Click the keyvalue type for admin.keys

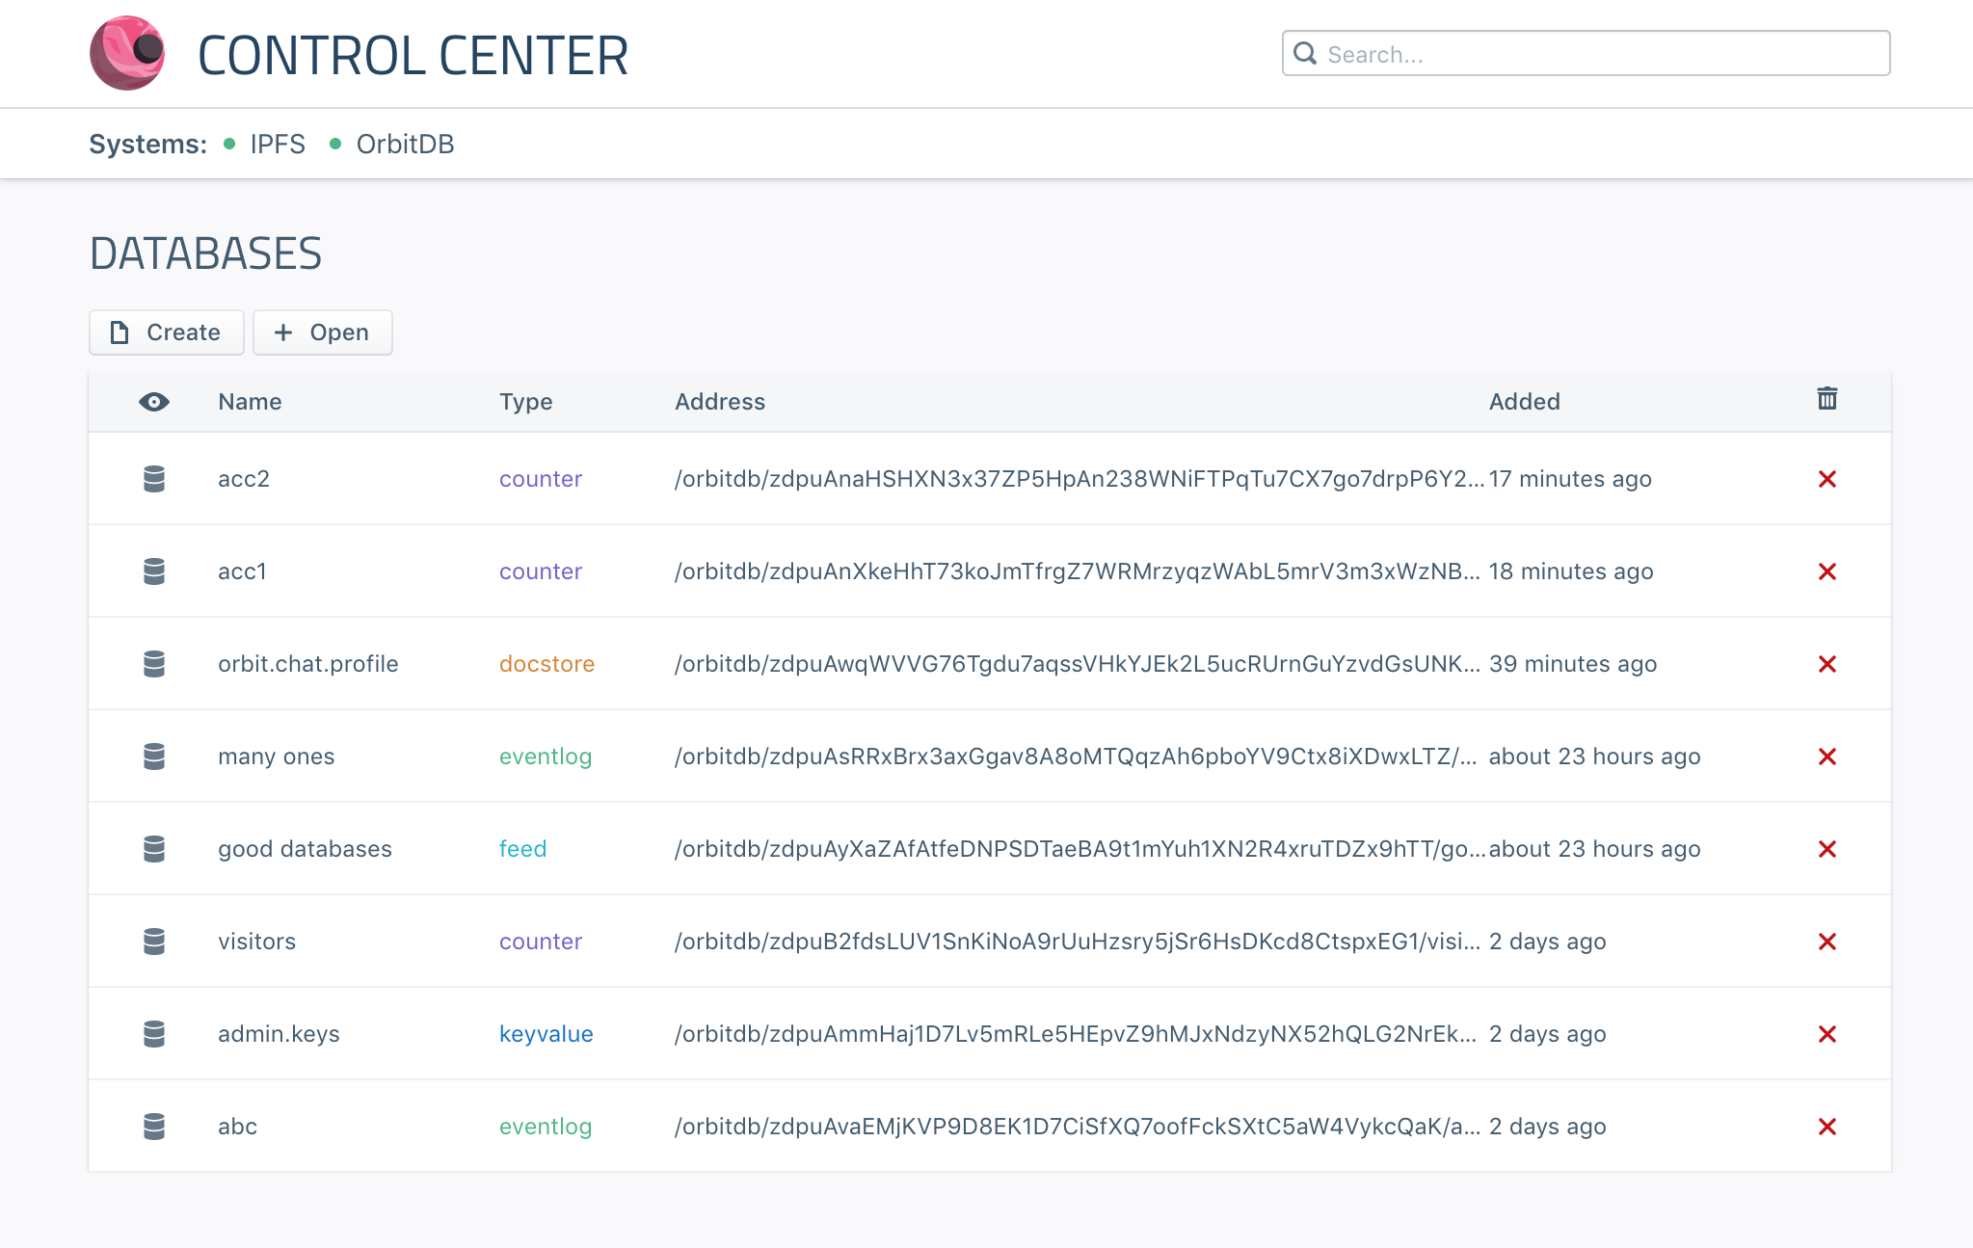click(x=546, y=1034)
